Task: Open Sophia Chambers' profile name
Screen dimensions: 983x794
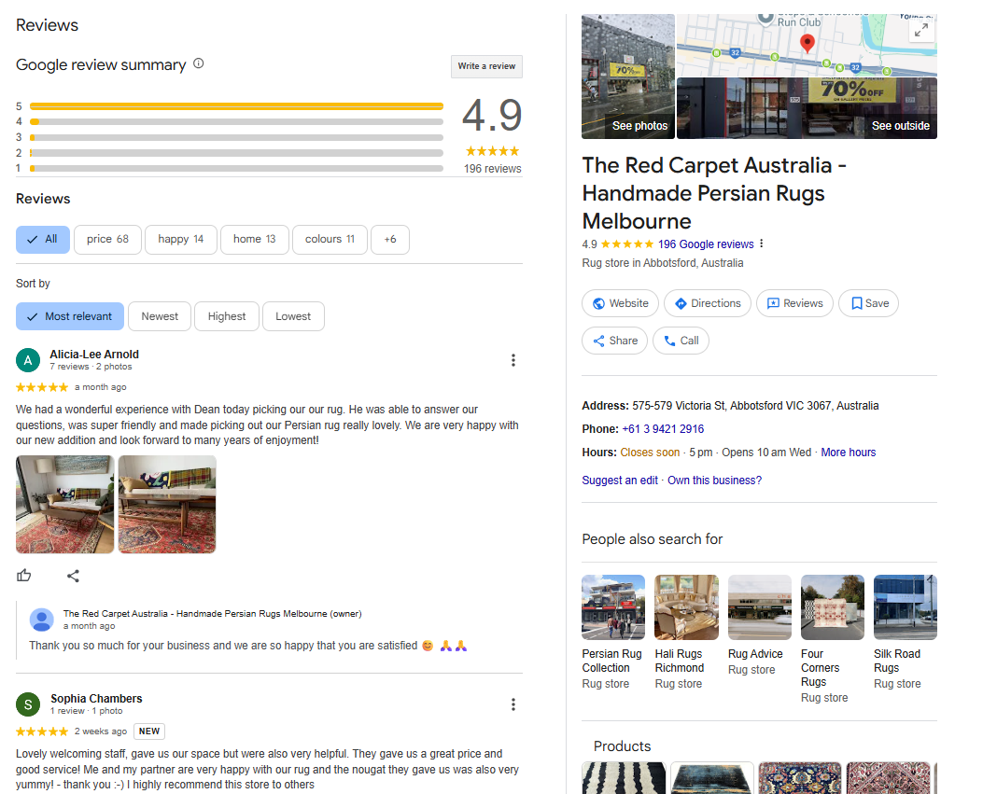Action: [x=96, y=699]
